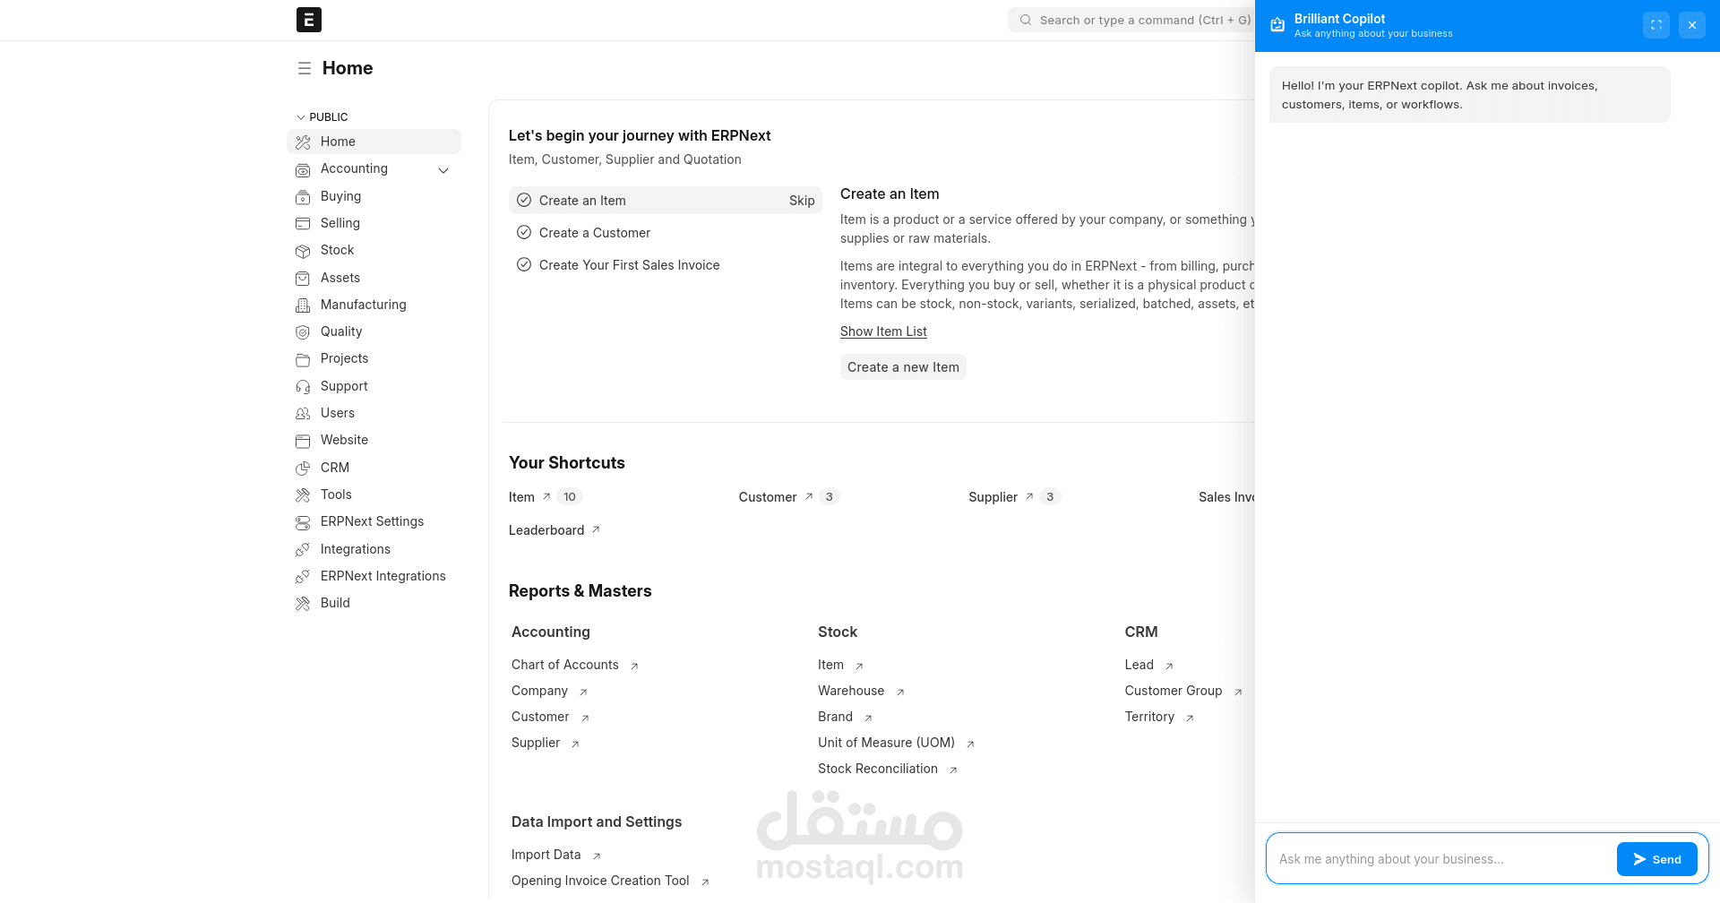
Task: Click the Tools sidebar icon
Action: pyautogui.click(x=303, y=494)
